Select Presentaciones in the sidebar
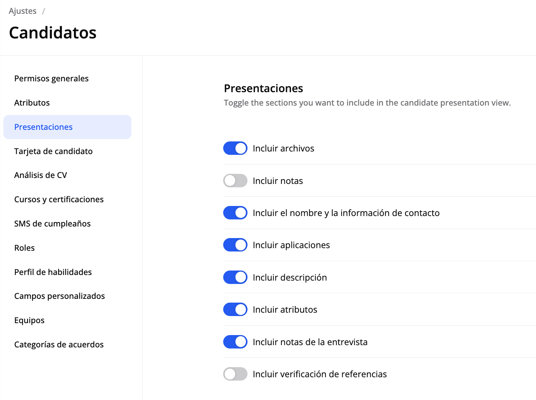Viewport: 536px width, 400px height. [x=44, y=127]
